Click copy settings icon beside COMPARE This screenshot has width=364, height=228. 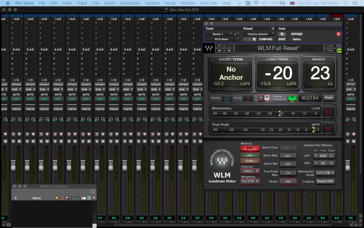pos(254,39)
